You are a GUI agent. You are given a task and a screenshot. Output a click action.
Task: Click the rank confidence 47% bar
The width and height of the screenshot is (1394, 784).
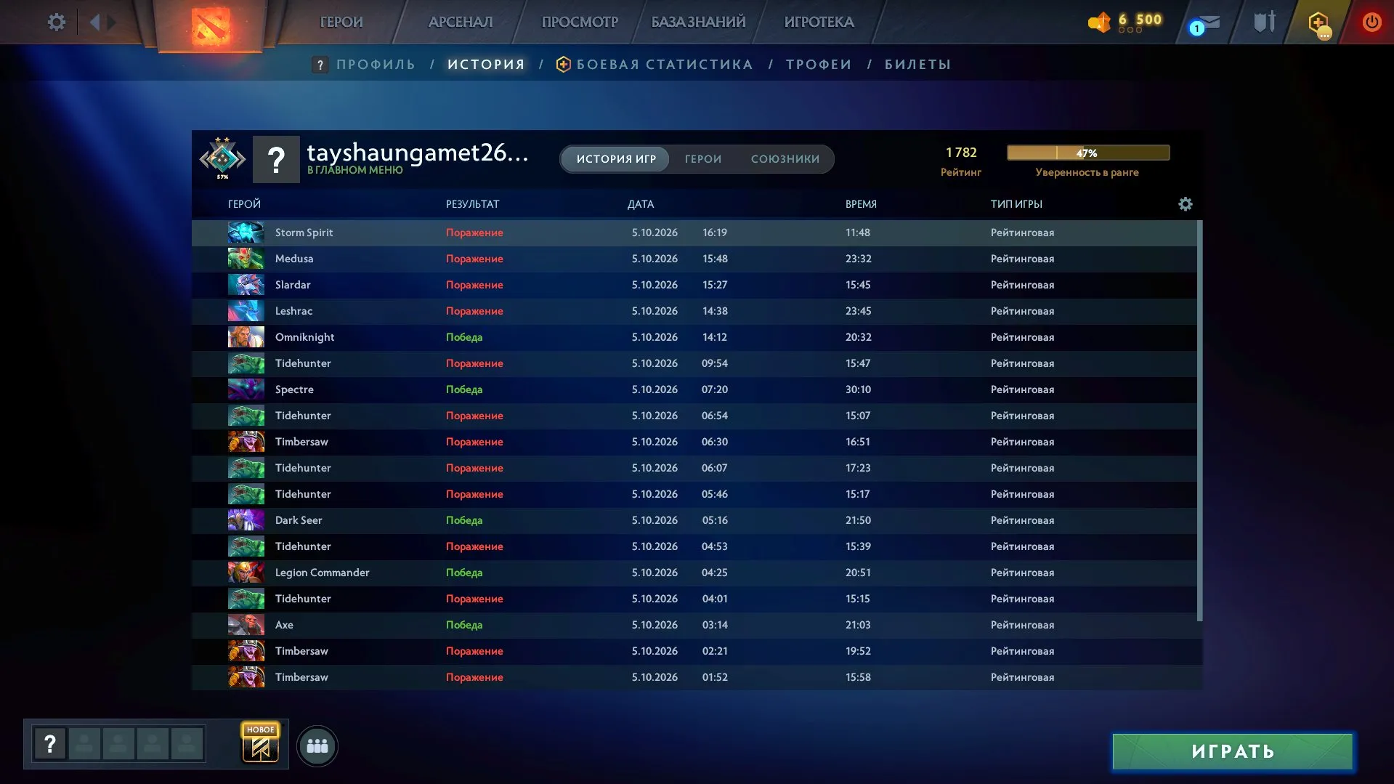tap(1088, 153)
